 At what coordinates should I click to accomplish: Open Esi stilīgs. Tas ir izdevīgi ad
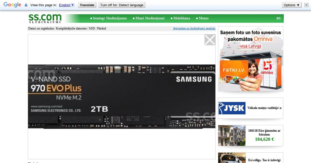click(x=264, y=160)
